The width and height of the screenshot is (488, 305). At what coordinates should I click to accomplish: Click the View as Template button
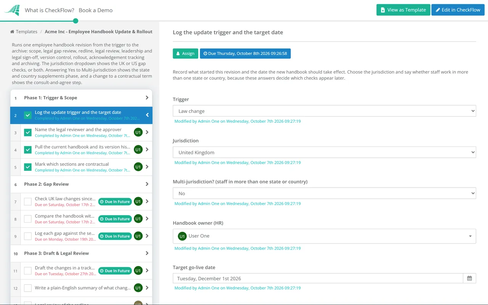(403, 10)
